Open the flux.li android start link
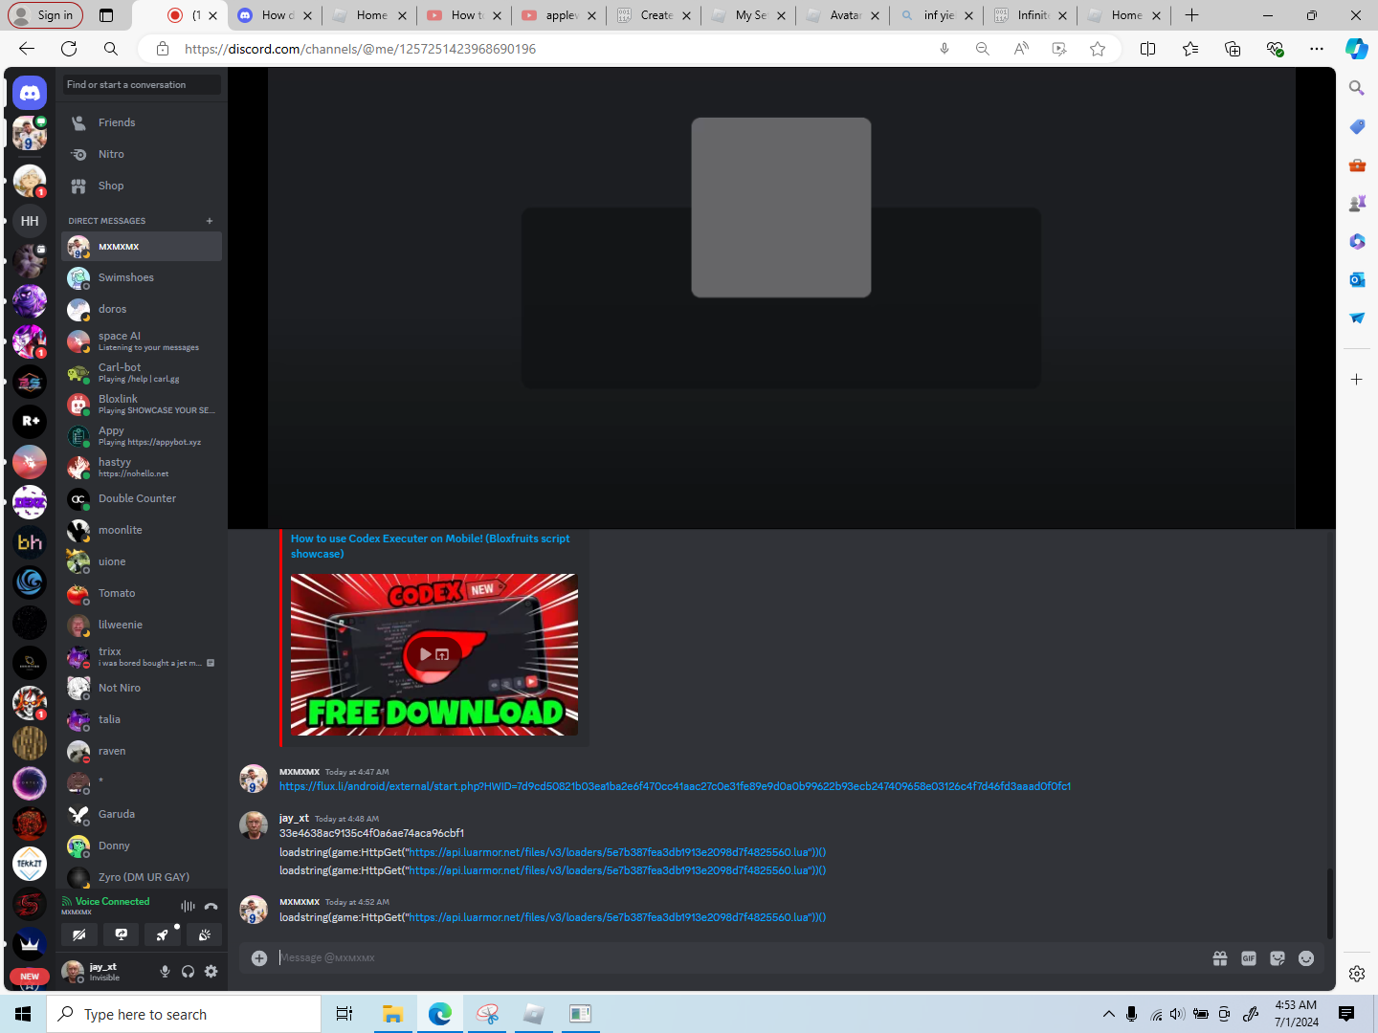The image size is (1378, 1033). point(675,786)
